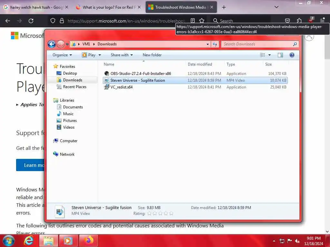Select the VC_redist.x64 file
The image size is (330, 247).
click(x=195, y=87)
